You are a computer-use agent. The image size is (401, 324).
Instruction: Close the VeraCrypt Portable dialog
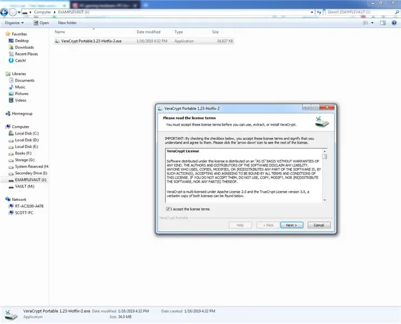pos(327,107)
